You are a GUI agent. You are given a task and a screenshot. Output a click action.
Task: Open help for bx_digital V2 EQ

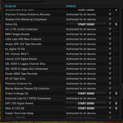110,49
